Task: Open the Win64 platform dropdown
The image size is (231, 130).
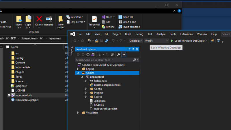Action: tap(156, 41)
